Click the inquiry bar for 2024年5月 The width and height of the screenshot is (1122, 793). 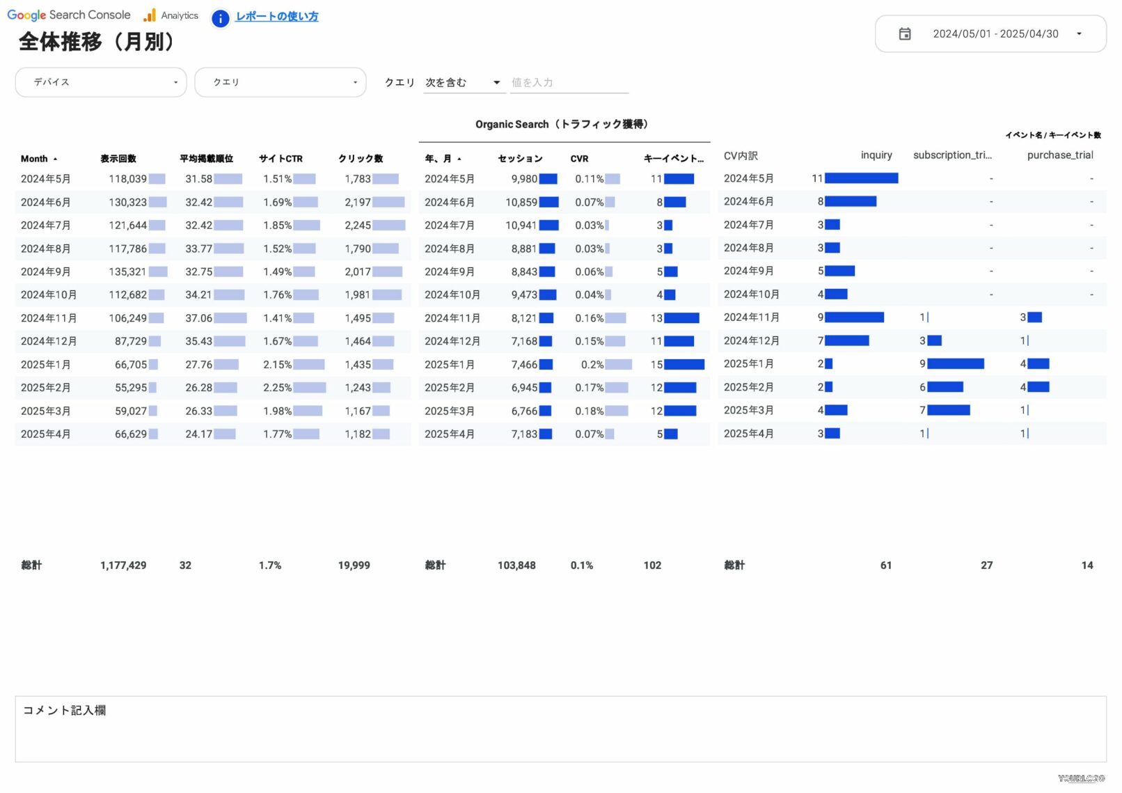coord(861,179)
